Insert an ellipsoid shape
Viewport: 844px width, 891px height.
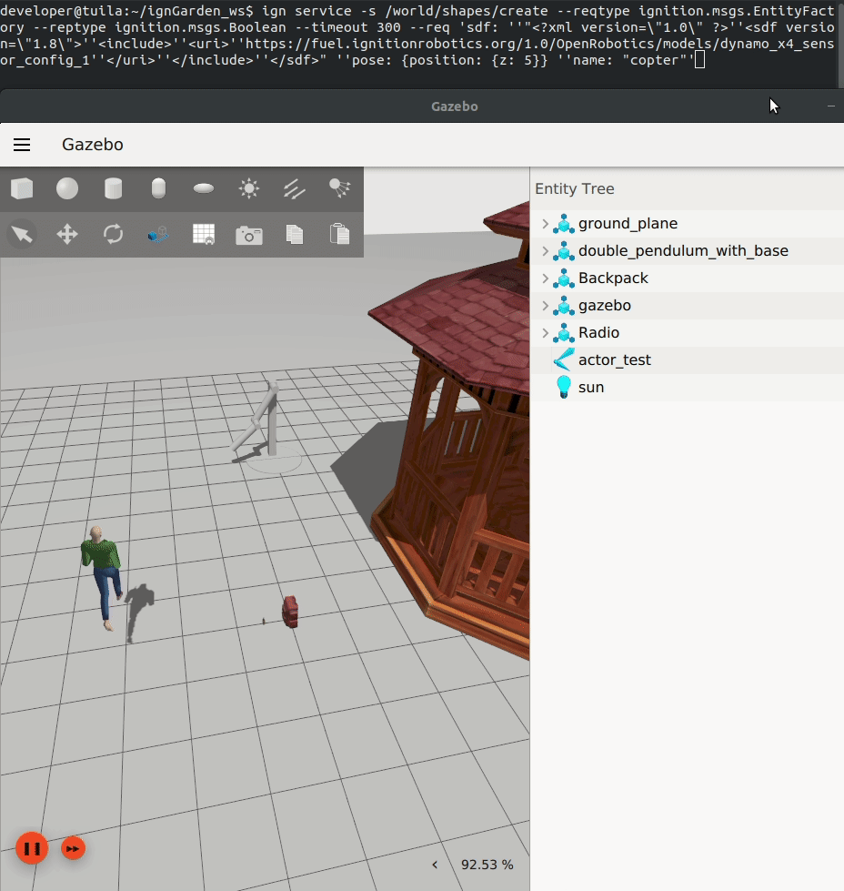[x=204, y=188]
